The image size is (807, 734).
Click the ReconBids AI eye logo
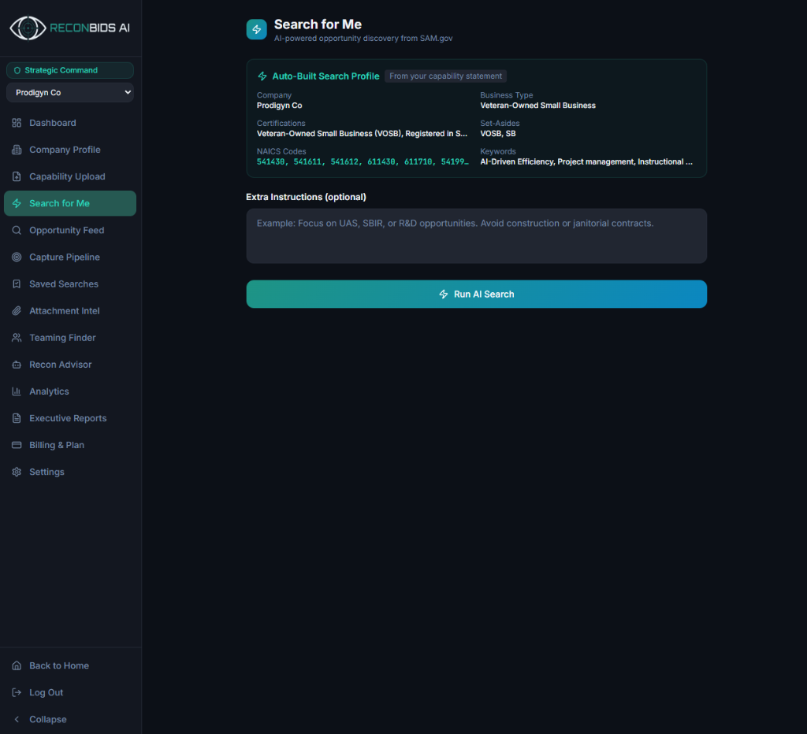pyautogui.click(x=28, y=28)
